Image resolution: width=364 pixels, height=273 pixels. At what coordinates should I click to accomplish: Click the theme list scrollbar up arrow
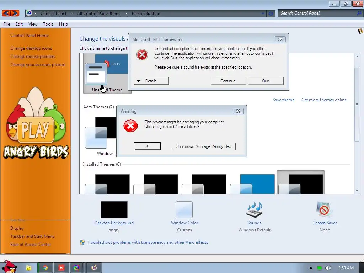(x=357, y=56)
